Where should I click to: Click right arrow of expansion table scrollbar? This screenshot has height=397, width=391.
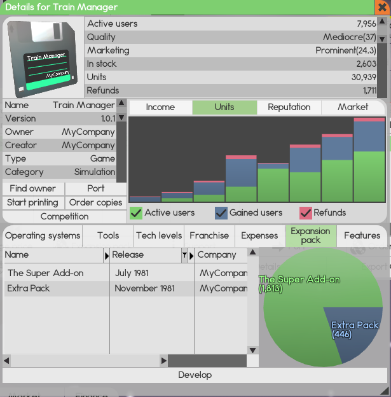tap(163, 361)
